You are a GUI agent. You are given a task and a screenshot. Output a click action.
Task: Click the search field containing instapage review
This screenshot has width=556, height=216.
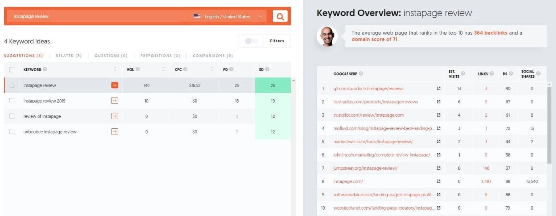[x=97, y=16]
